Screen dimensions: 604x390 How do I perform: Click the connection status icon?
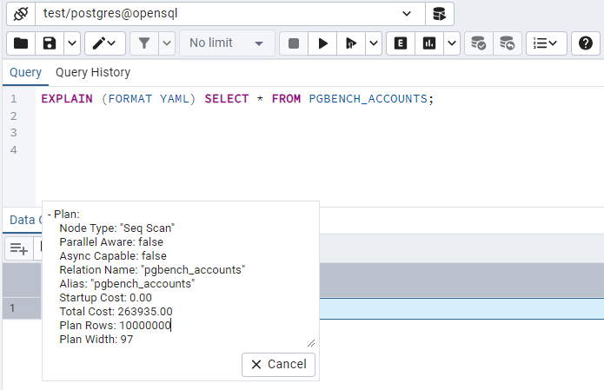click(x=20, y=14)
